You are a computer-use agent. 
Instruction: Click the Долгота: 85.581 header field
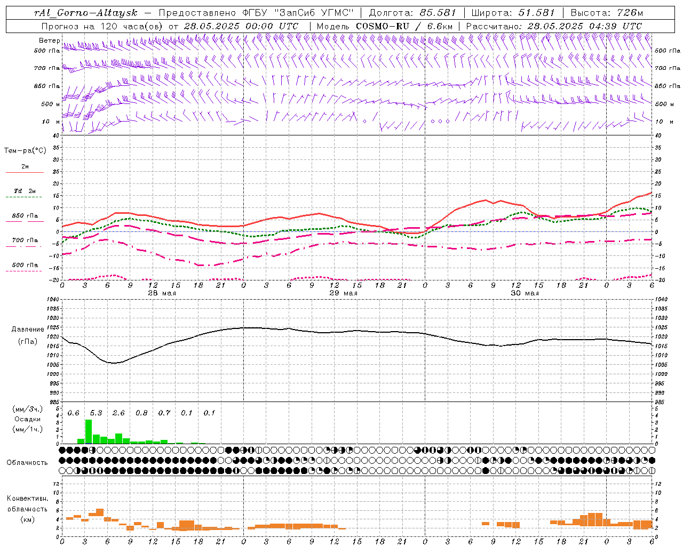[412, 13]
